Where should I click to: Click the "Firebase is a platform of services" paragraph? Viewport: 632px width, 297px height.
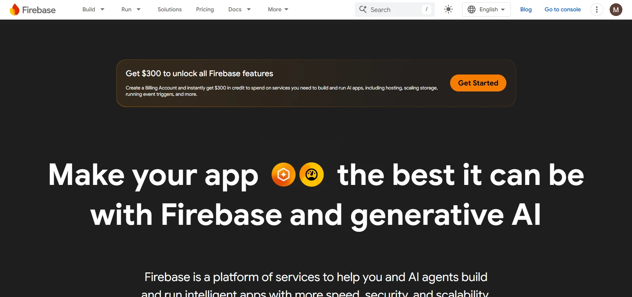(316, 284)
